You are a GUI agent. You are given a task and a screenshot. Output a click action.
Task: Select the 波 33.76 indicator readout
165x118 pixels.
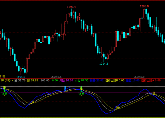(x=20, y=80)
